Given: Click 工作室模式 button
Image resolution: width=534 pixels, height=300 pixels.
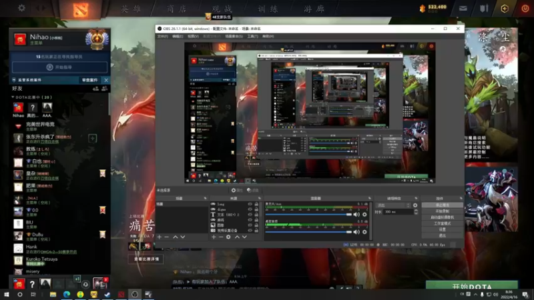Looking at the screenshot, I should pos(442,223).
